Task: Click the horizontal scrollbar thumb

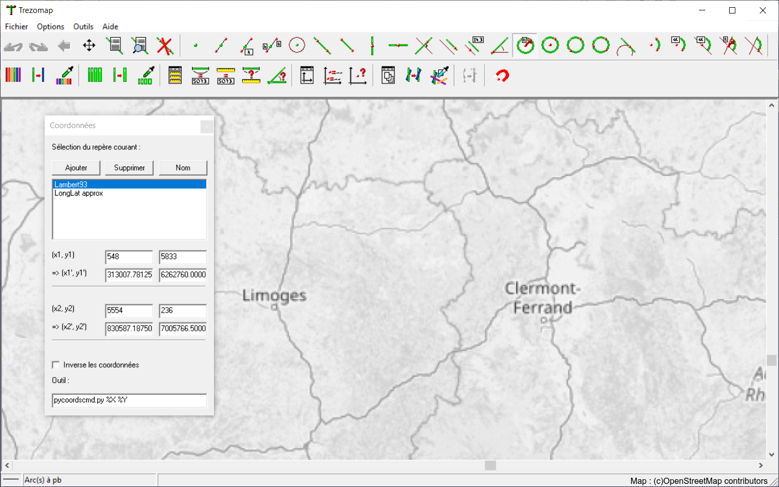Action: point(490,465)
